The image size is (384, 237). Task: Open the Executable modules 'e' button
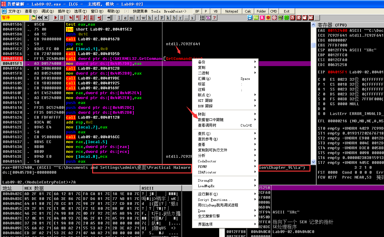(x=125, y=18)
